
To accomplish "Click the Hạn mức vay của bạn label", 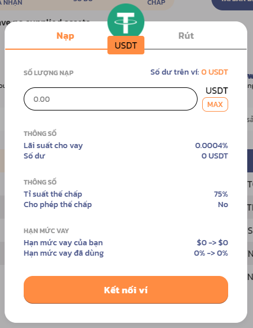I will tap(64, 243).
